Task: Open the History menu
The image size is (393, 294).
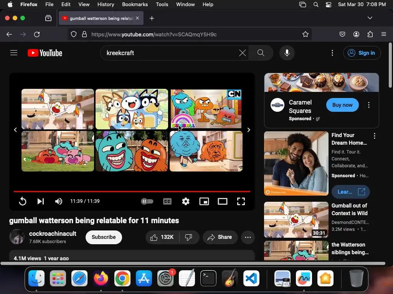Action: point(106,4)
